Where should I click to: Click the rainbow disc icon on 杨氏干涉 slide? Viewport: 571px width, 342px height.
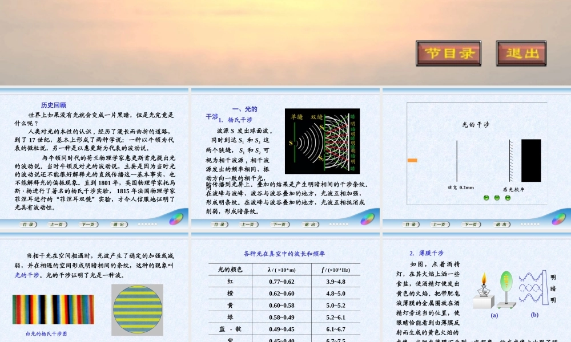click(x=367, y=219)
